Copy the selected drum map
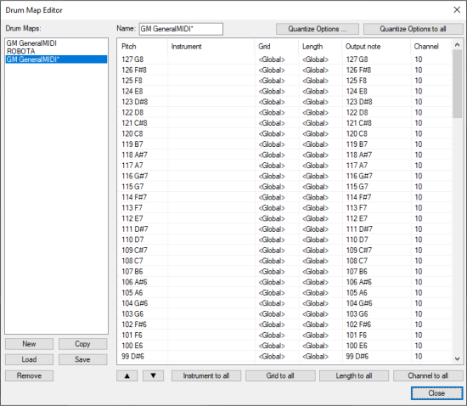The height and width of the screenshot is (406, 467). [x=82, y=344]
